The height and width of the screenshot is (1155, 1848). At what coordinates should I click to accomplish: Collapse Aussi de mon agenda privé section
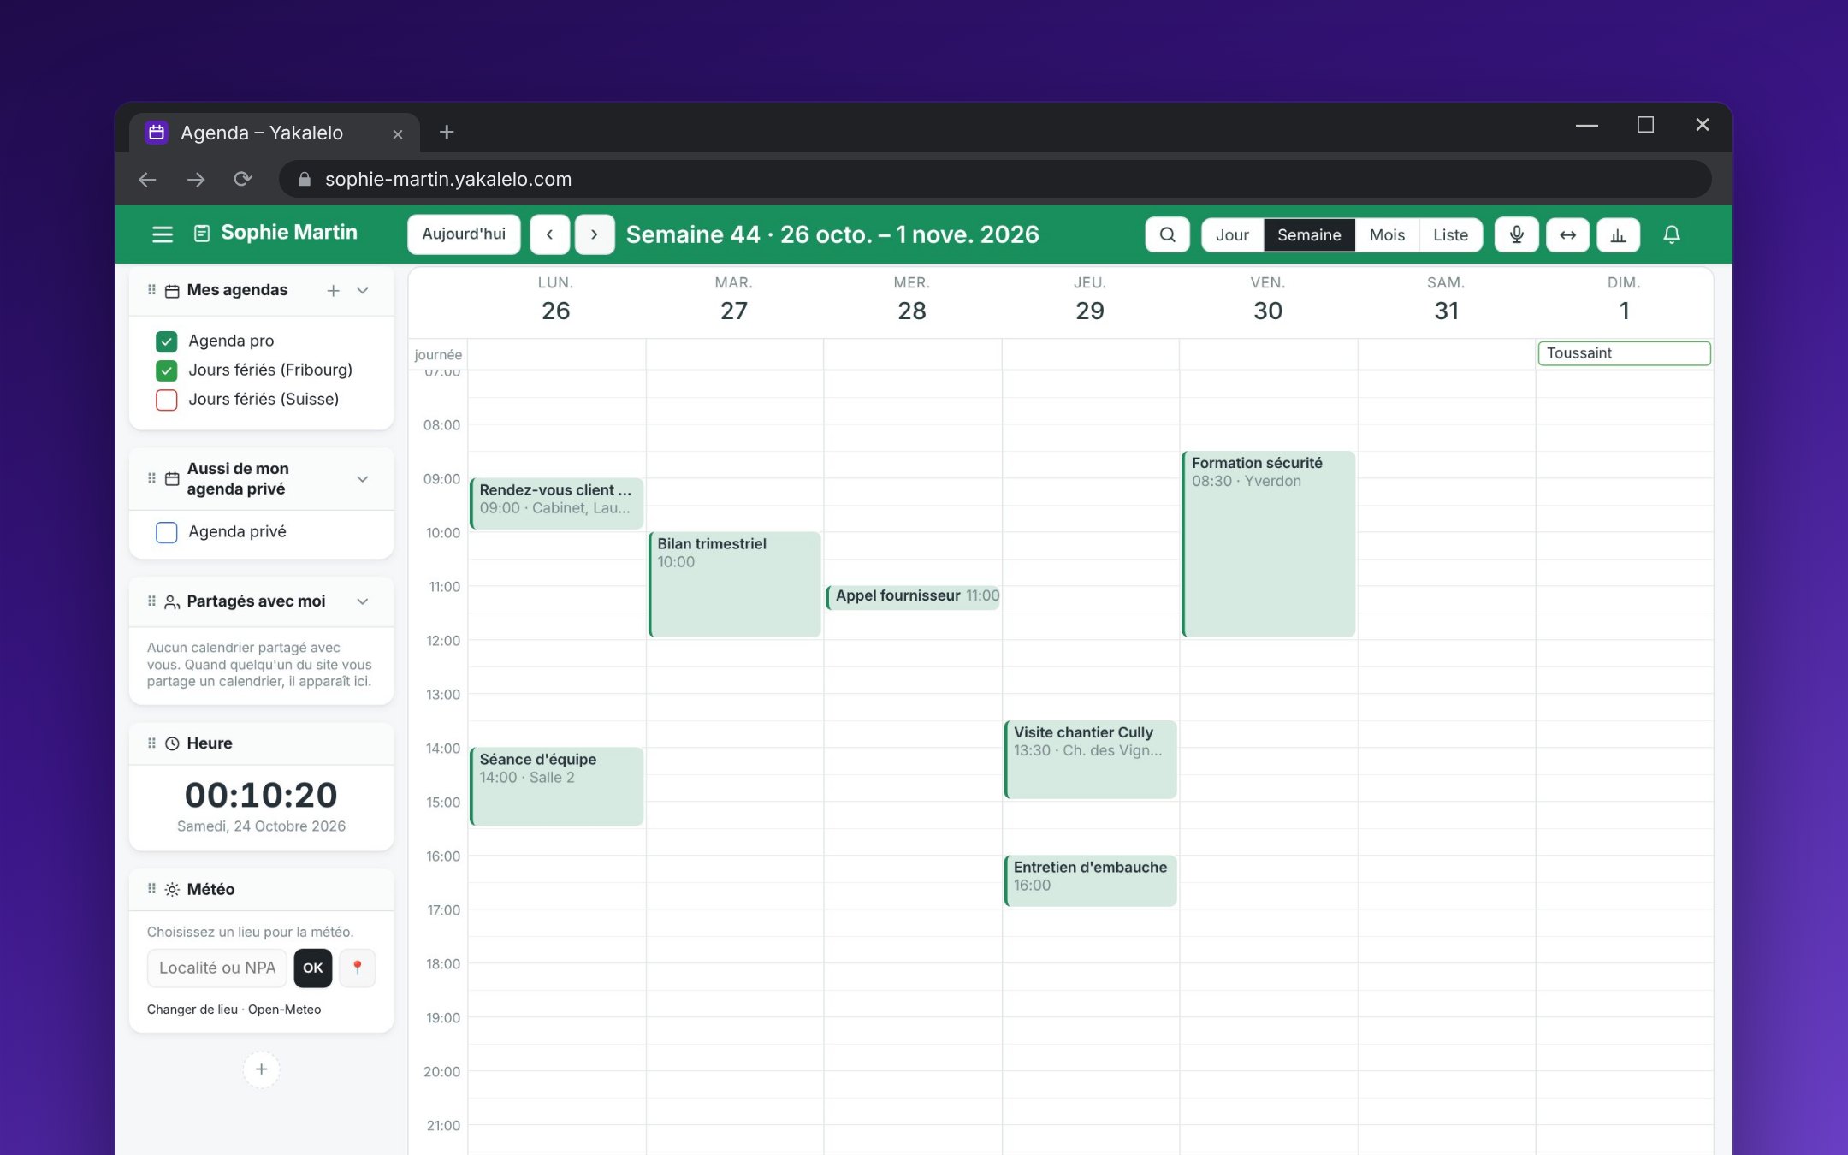(363, 479)
